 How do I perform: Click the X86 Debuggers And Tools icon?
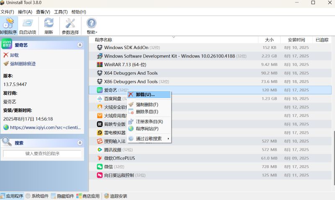coord(100,81)
